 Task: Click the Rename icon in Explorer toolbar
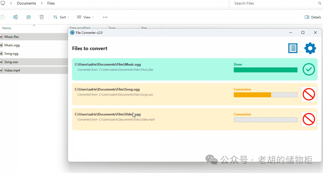tap(16, 17)
